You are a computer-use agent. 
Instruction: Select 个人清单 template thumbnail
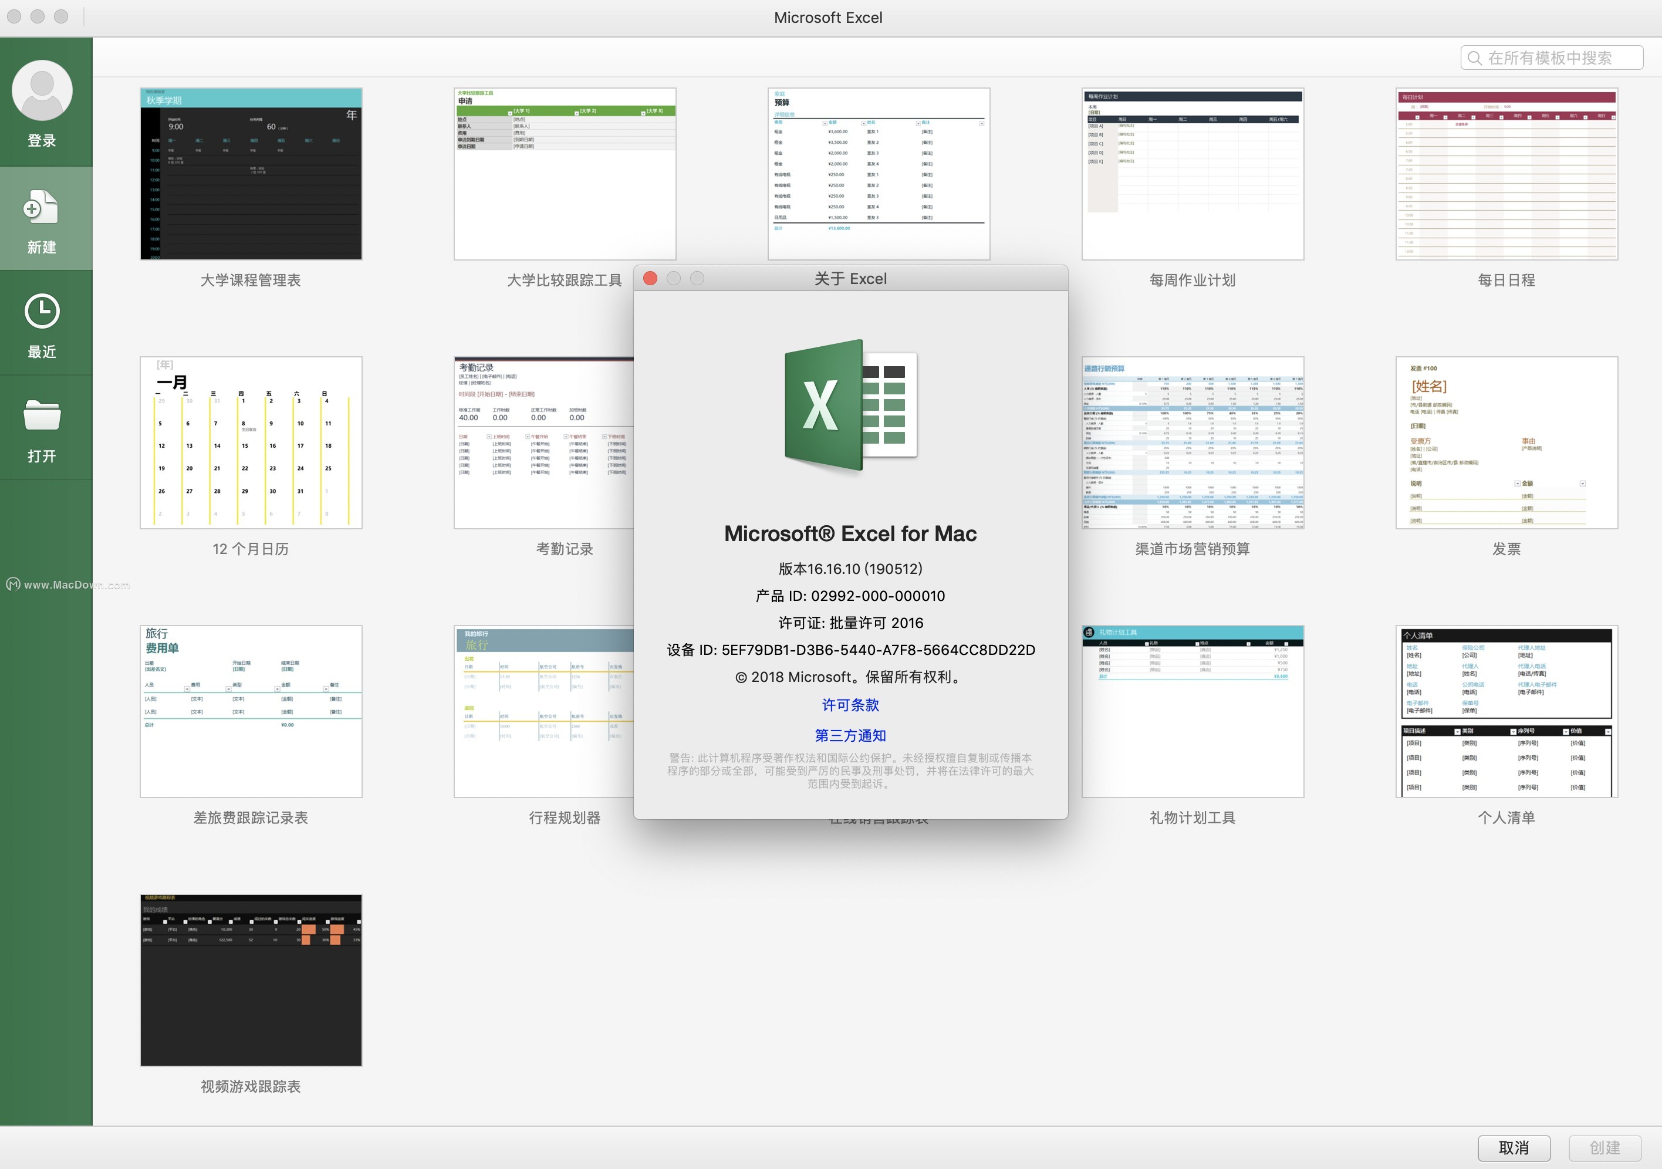tap(1506, 711)
